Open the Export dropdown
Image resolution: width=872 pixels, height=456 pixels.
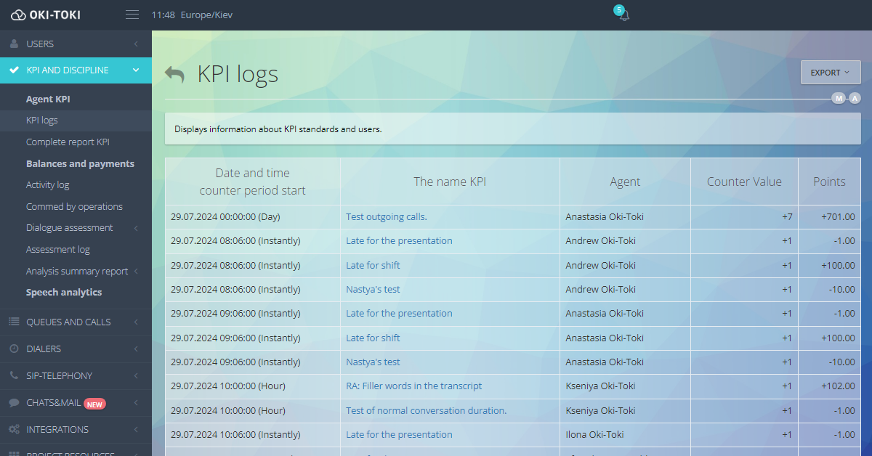pyautogui.click(x=830, y=73)
